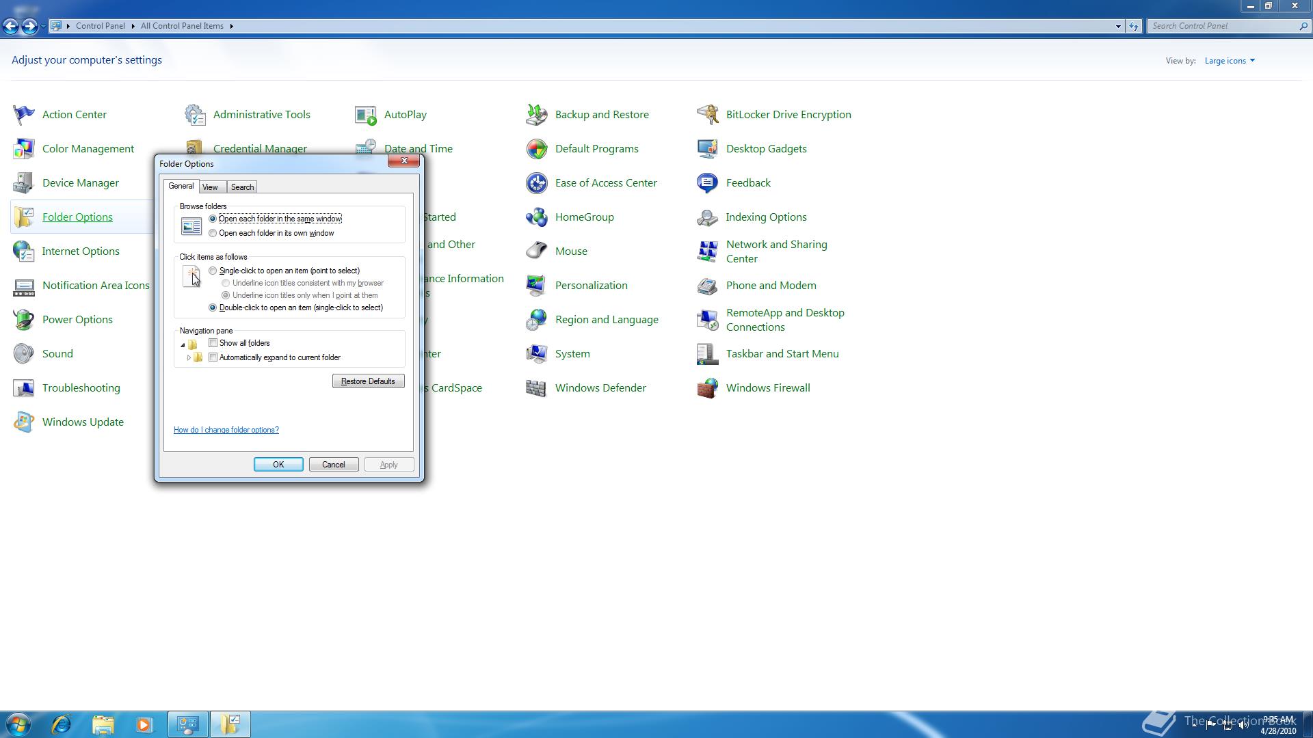Click the Apply button
This screenshot has height=738, width=1313.
(389, 465)
